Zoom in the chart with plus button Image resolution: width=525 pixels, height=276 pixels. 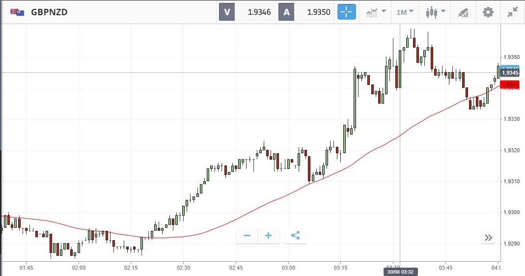[269, 236]
